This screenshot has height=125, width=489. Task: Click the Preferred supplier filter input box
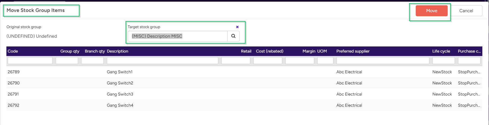pos(383,61)
